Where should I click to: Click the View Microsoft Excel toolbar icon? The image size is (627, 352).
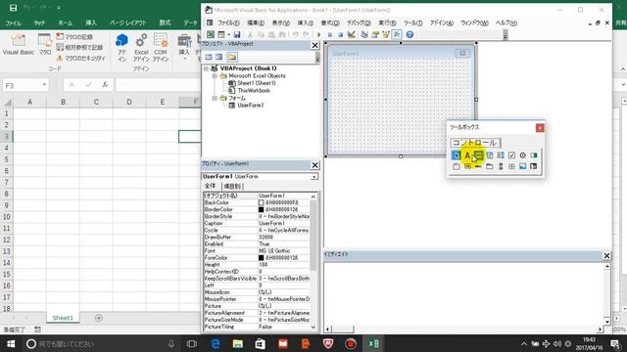point(211,35)
